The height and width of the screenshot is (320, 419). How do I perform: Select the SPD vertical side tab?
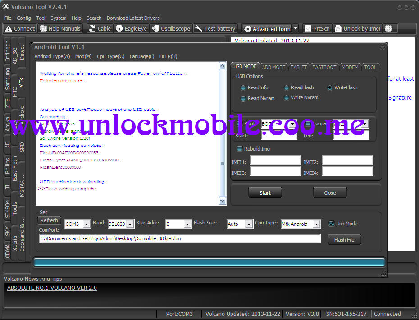tap(22, 147)
